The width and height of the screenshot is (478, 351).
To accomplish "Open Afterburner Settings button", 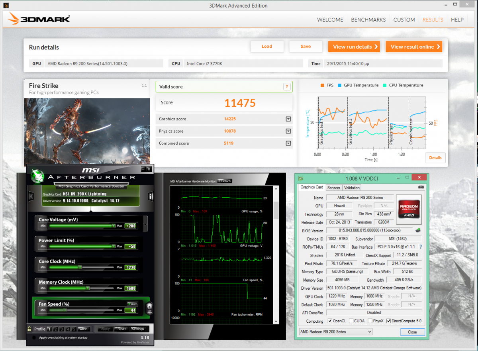I will pyautogui.click(x=138, y=329).
